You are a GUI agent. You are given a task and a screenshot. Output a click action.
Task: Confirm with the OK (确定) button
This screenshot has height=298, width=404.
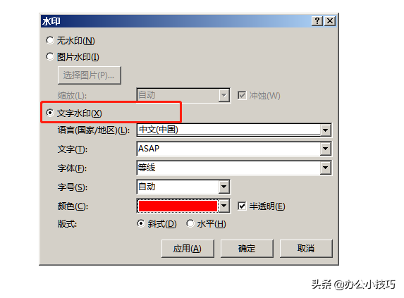(x=247, y=248)
